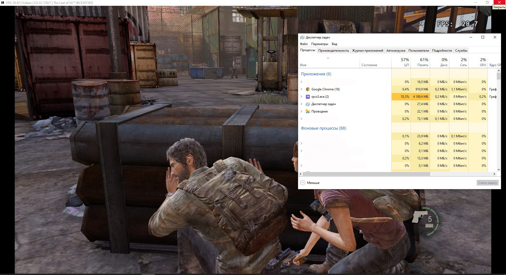Click the Снять задачу button
Screen dimensions: 506x275
pyautogui.click(x=488, y=183)
